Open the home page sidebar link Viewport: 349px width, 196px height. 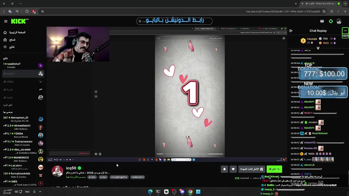click(14, 32)
